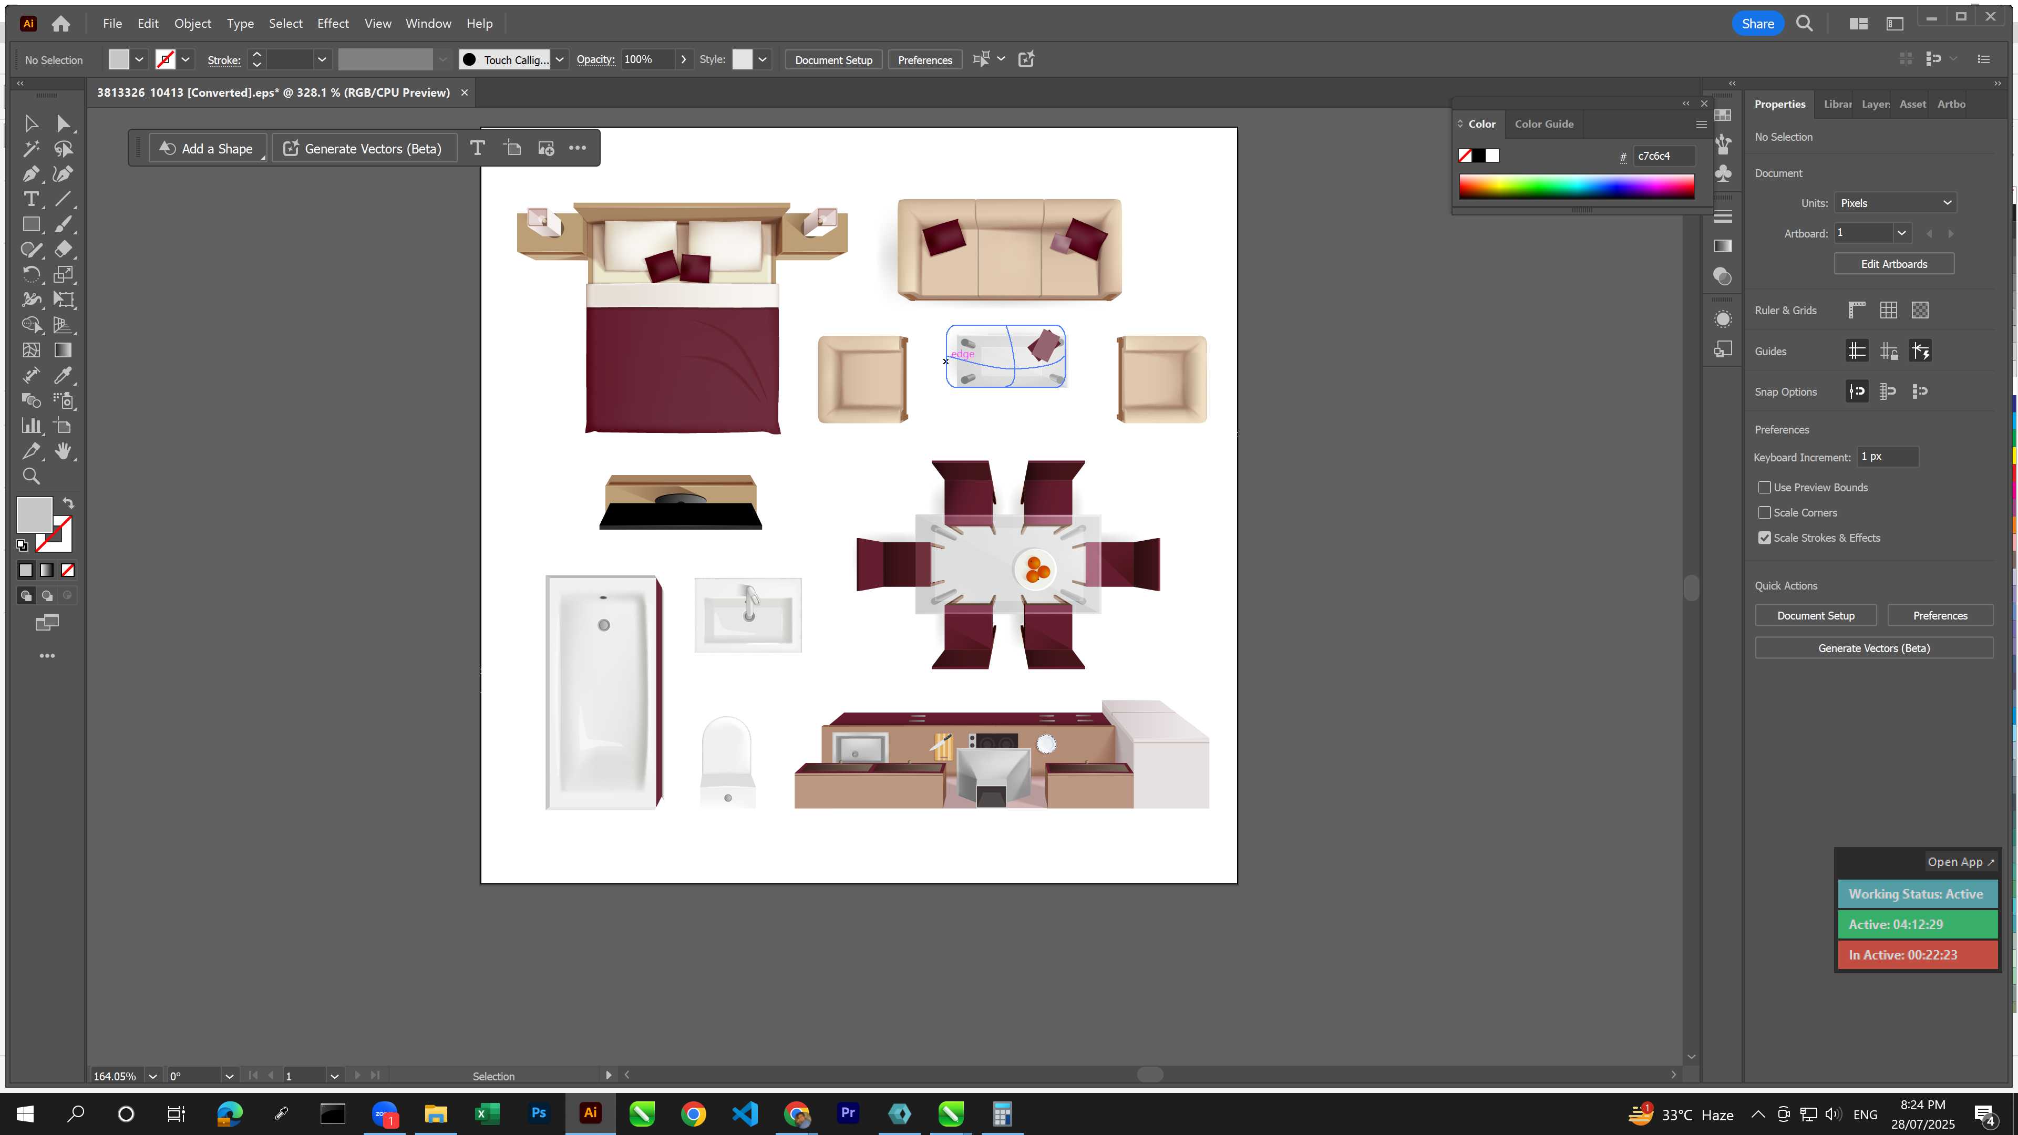
Task: Select the Rectangle tool
Action: (x=32, y=224)
